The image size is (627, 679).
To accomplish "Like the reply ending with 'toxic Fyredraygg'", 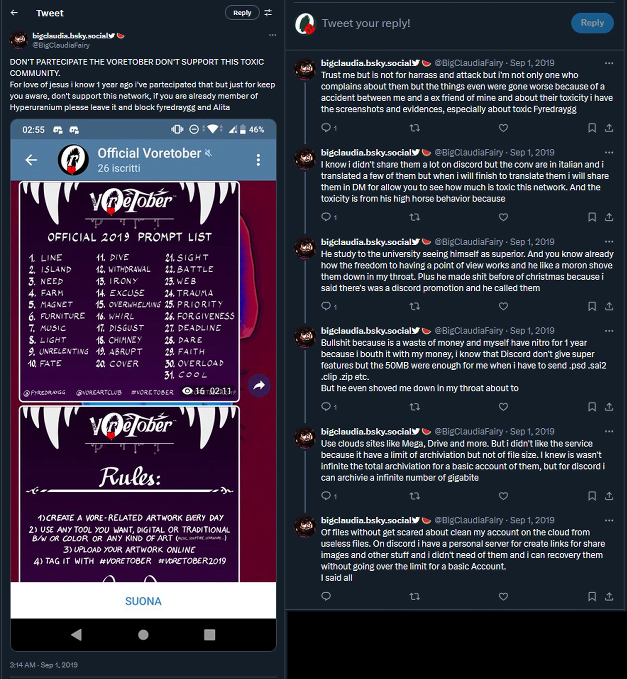I will (503, 128).
